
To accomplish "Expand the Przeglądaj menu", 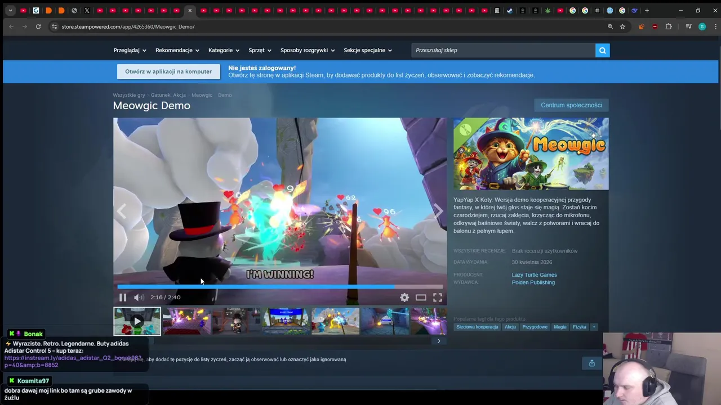I will [x=130, y=50].
